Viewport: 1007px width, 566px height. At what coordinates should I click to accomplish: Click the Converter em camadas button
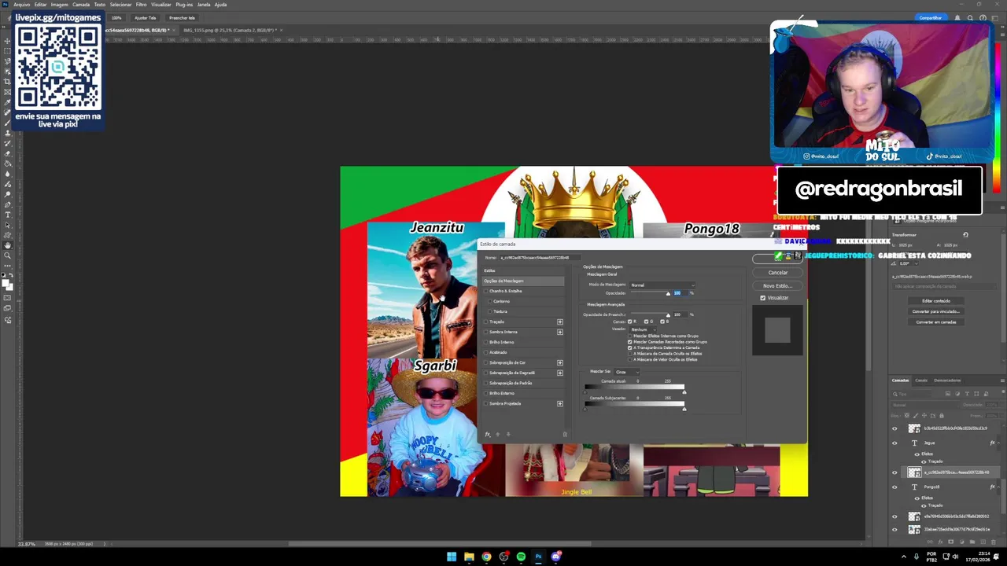coord(936,322)
